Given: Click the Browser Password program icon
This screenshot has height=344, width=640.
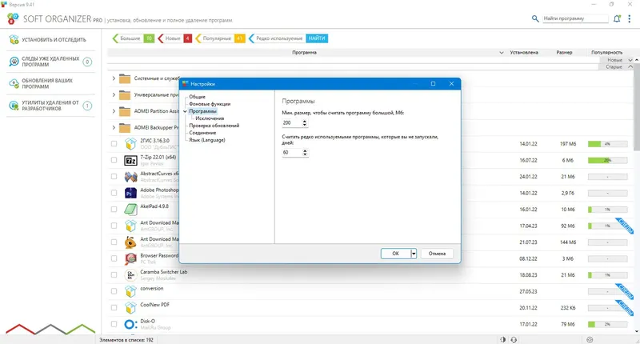Looking at the screenshot, I should click(130, 258).
